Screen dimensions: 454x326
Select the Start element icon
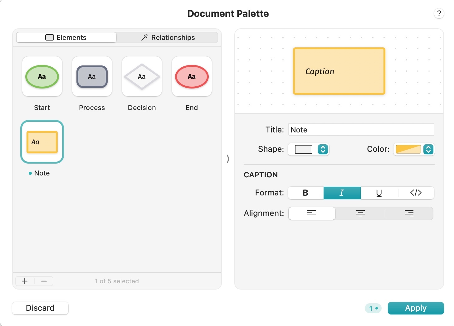[x=42, y=76]
